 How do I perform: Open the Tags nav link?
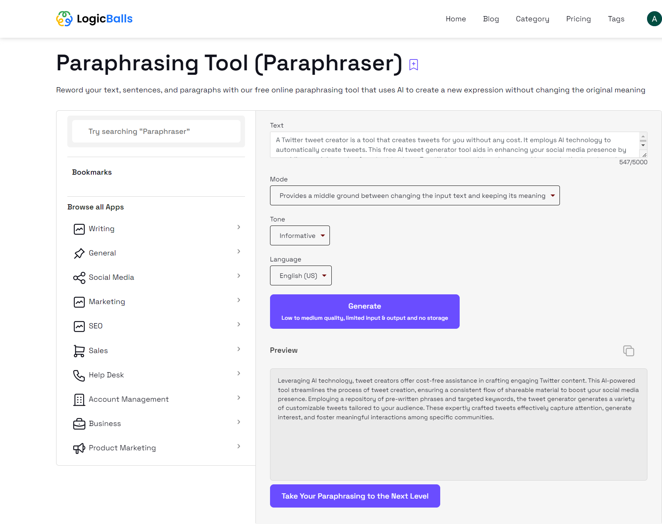(x=616, y=19)
